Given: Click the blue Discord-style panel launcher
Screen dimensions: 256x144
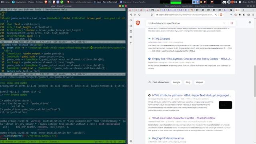Looking at the screenshot, I should click(58, 2).
